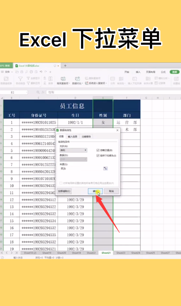Click the 自动筛选 funnel icon
This screenshot has height=306, width=181.
20,81
